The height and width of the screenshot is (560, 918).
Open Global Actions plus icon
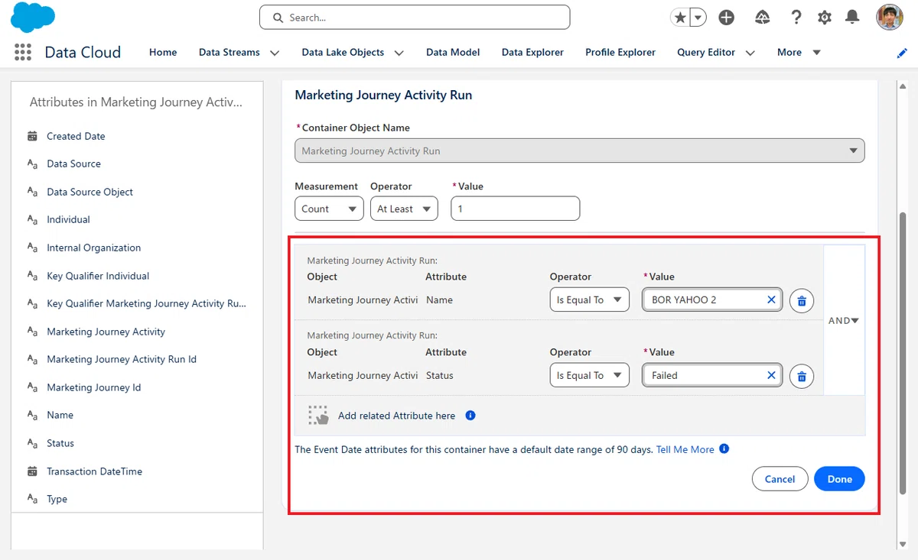click(727, 18)
